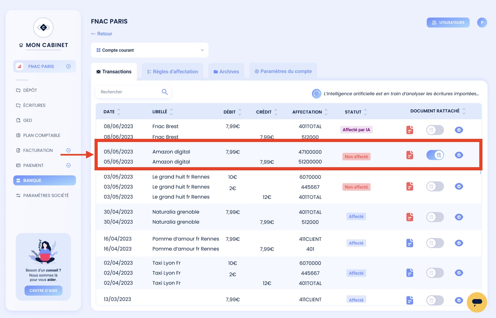Viewport: 496px width, 318px height.
Task: Click the Mon Cabinet logo icon
Action: tap(43, 27)
